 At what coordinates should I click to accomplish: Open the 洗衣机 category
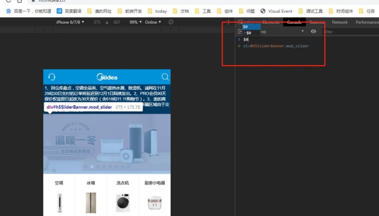pyautogui.click(x=123, y=183)
